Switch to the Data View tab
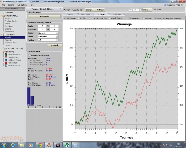Viewport: 186px width, 148px height. click(86, 15)
